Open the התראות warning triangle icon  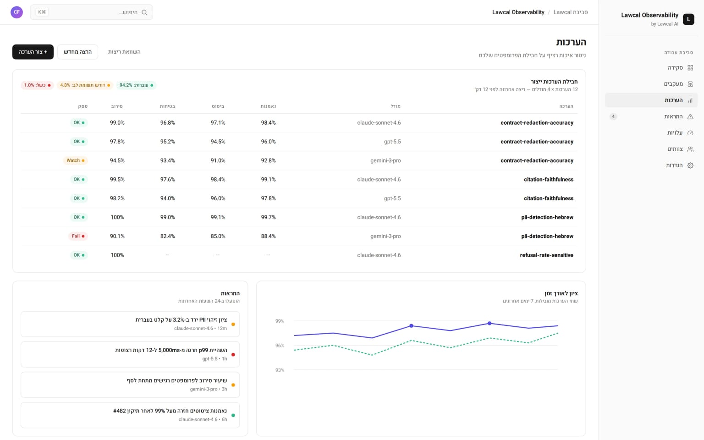tap(690, 116)
